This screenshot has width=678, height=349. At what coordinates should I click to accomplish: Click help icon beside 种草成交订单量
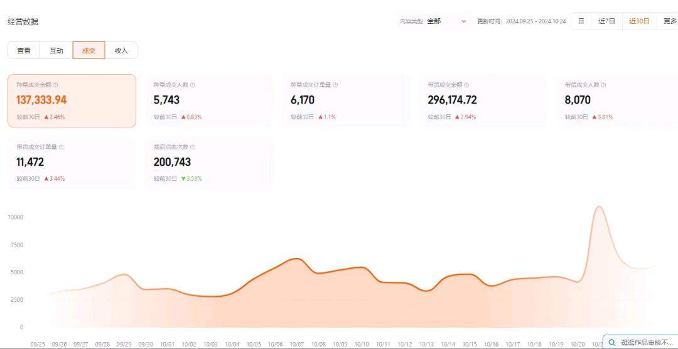(x=335, y=85)
